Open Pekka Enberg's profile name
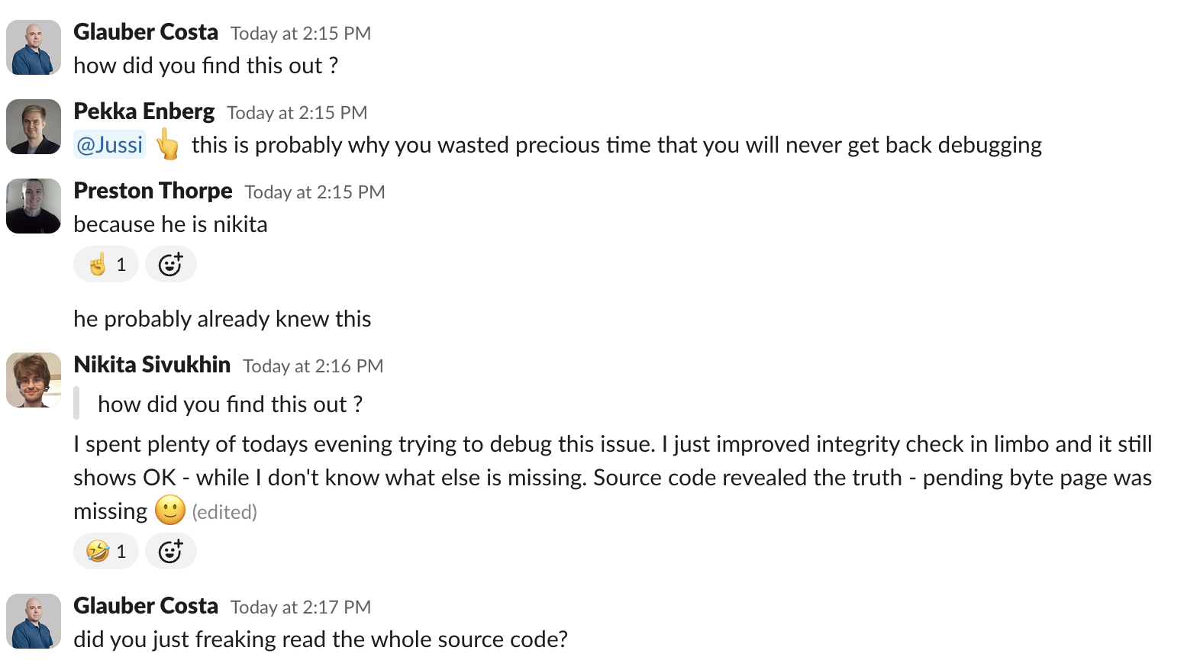This screenshot has height=670, width=1200. point(144,111)
